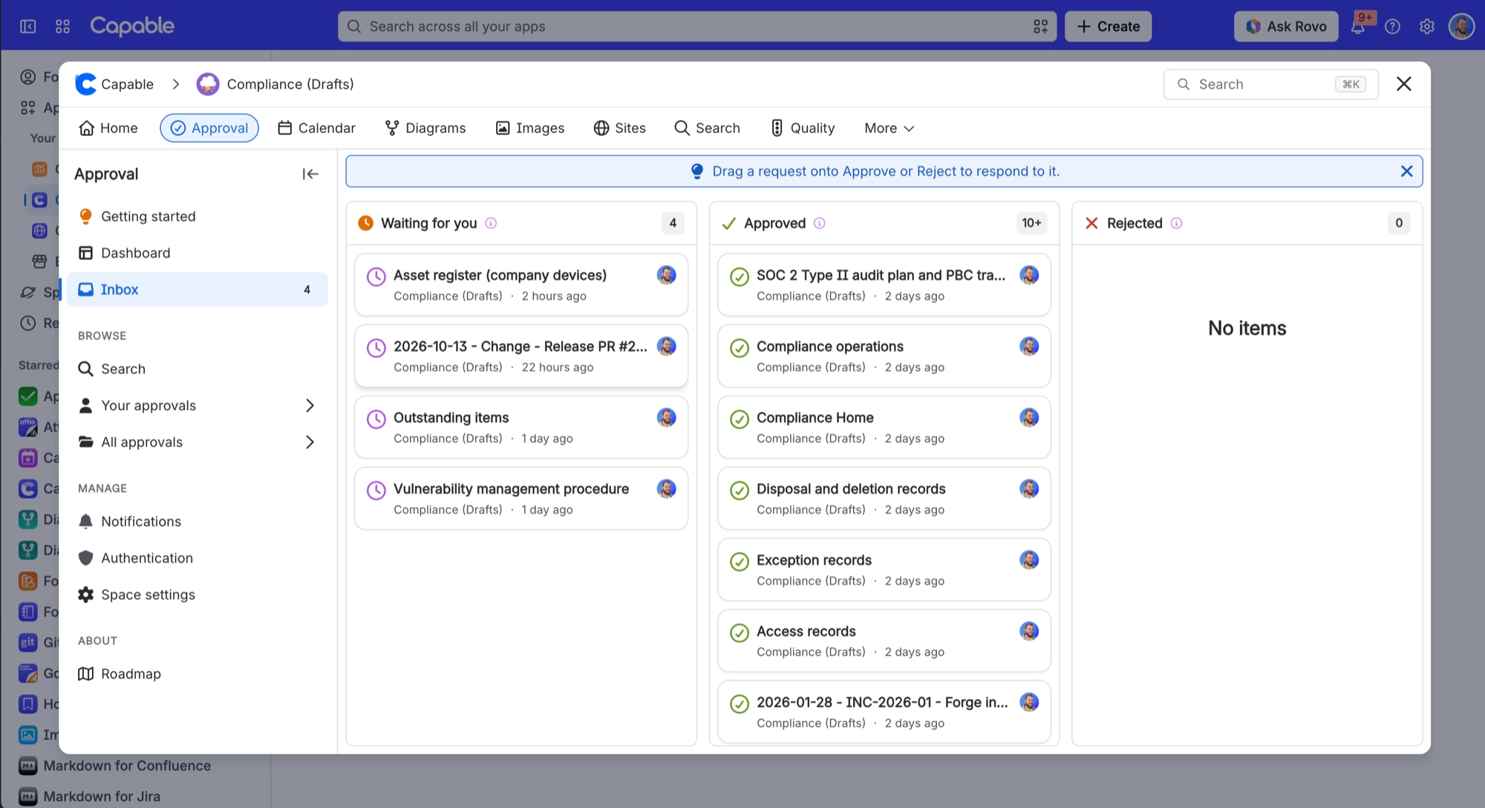This screenshot has height=808, width=1485.
Task: Click the Create button
Action: pos(1109,27)
